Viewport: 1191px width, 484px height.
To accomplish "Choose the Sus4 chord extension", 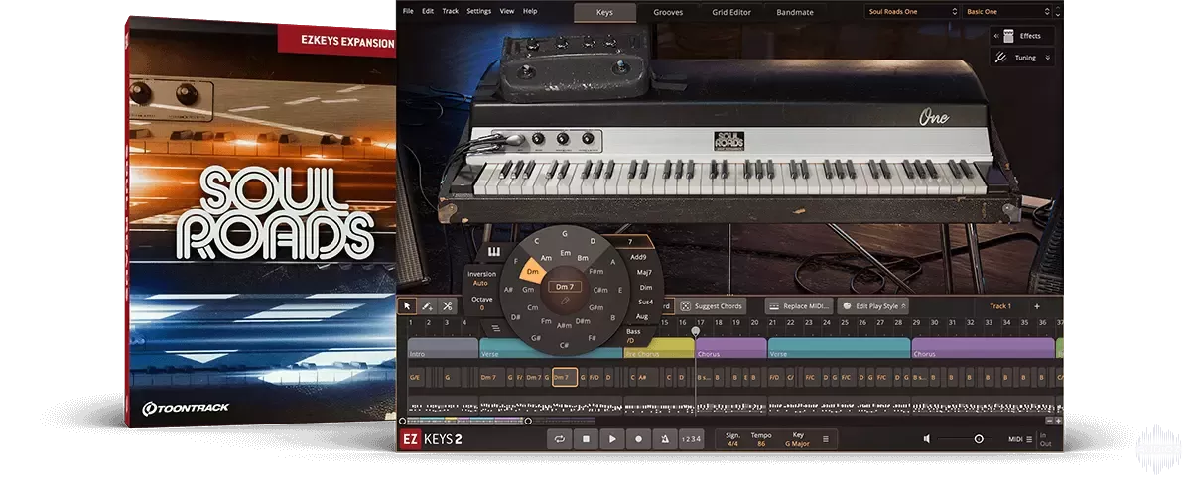I will 645,302.
